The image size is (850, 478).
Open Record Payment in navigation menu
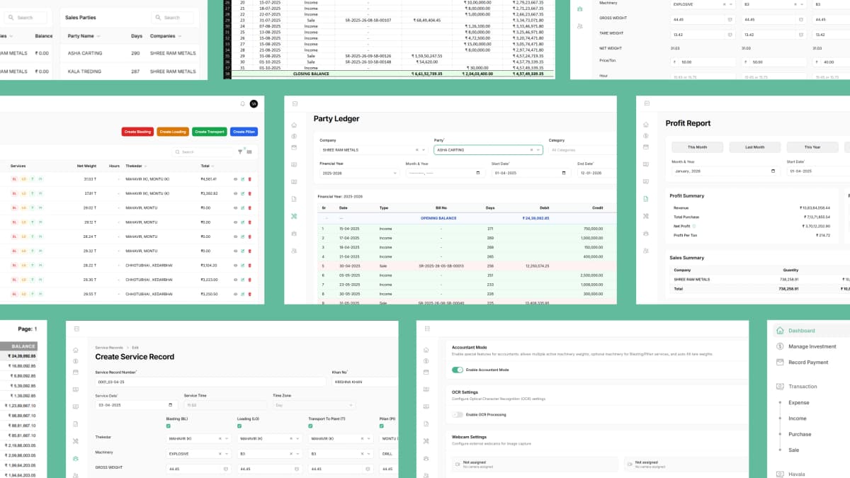pos(808,362)
